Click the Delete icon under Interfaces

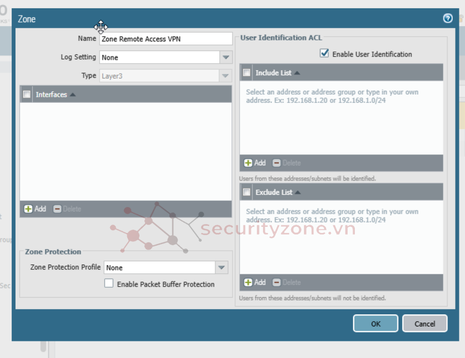click(x=58, y=209)
